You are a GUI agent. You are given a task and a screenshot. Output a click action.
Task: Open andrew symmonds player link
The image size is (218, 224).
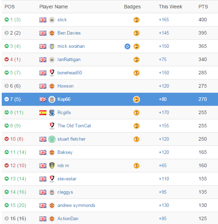[76, 205]
